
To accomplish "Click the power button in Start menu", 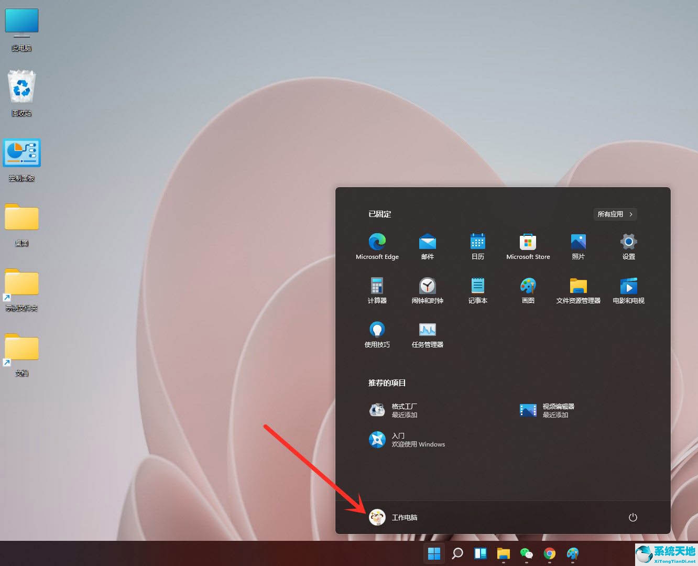I will click(632, 517).
